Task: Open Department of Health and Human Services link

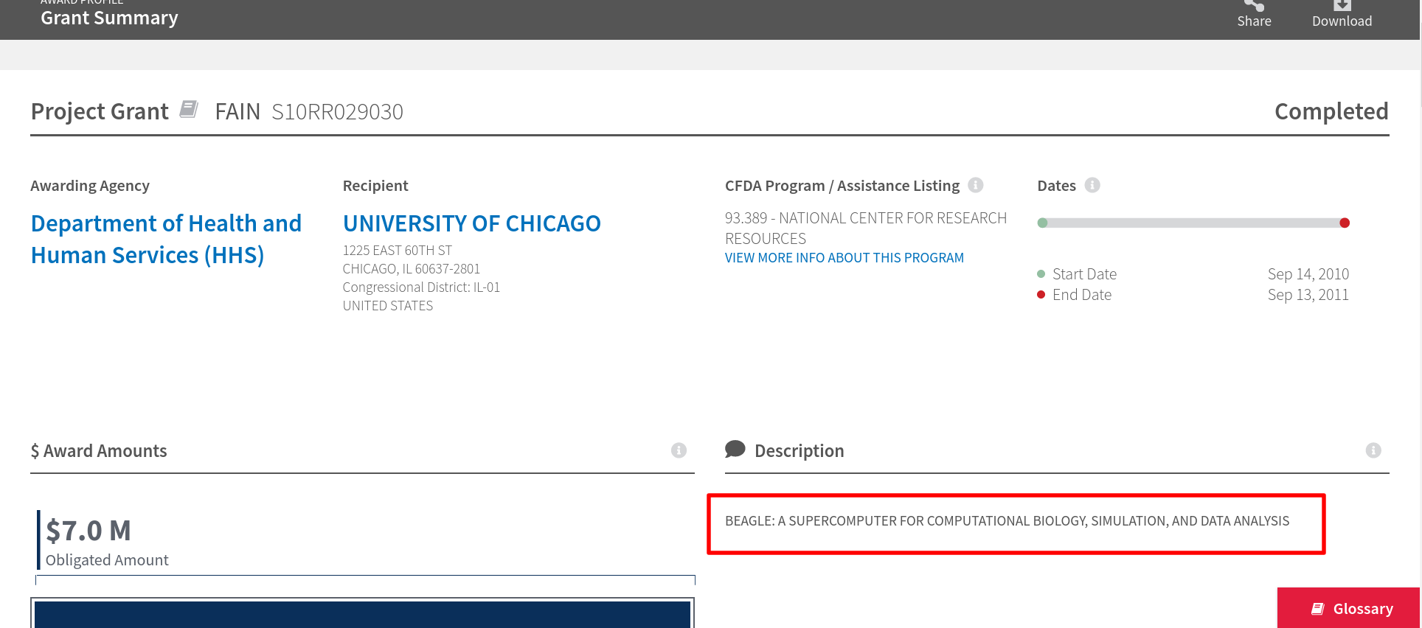Action: click(x=166, y=239)
